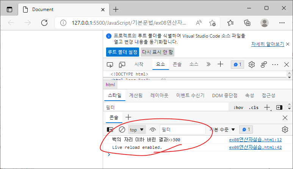
Task: Close the Document tab
Action: (103, 9)
